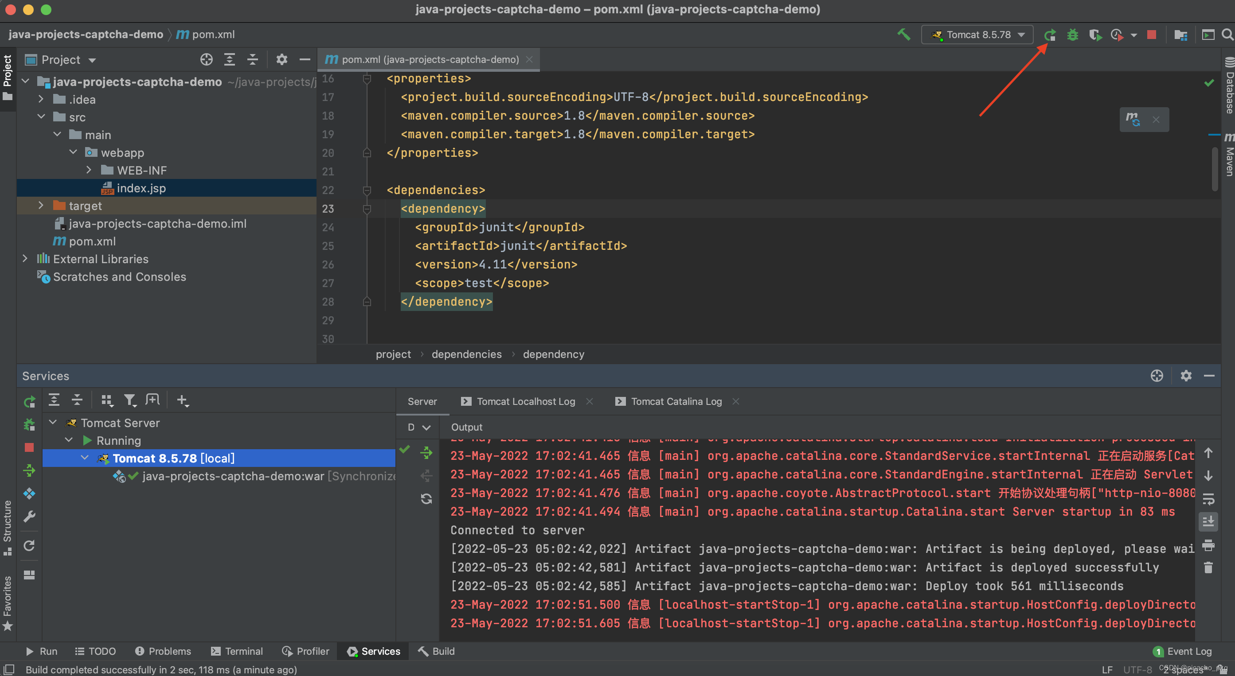Click the Build project hammer icon
1235x676 pixels.
click(903, 35)
